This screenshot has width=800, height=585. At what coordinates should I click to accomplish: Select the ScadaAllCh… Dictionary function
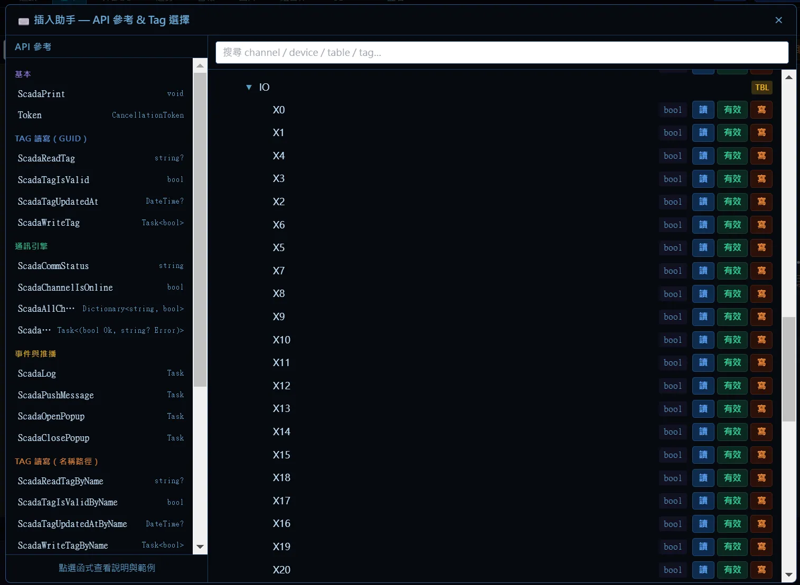(100, 309)
